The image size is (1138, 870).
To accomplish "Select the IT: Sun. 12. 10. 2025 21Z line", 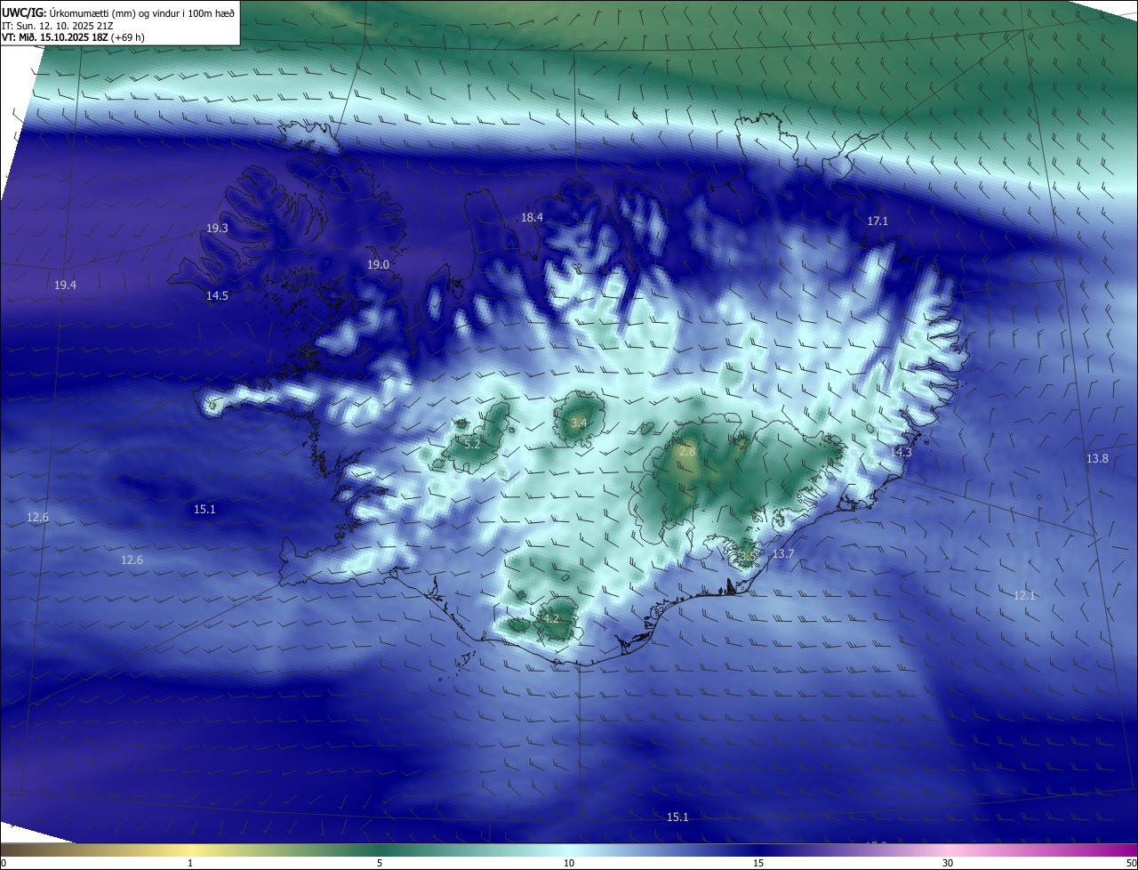I will coord(57,25).
